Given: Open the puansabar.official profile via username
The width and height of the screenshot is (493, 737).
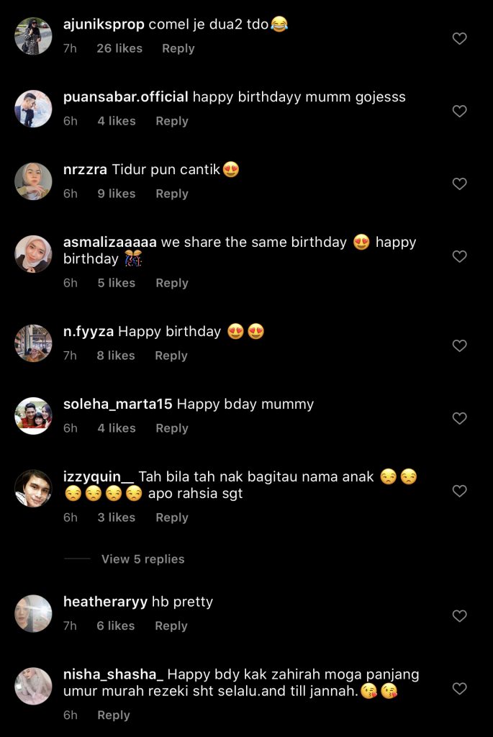Looking at the screenshot, I should (x=125, y=96).
